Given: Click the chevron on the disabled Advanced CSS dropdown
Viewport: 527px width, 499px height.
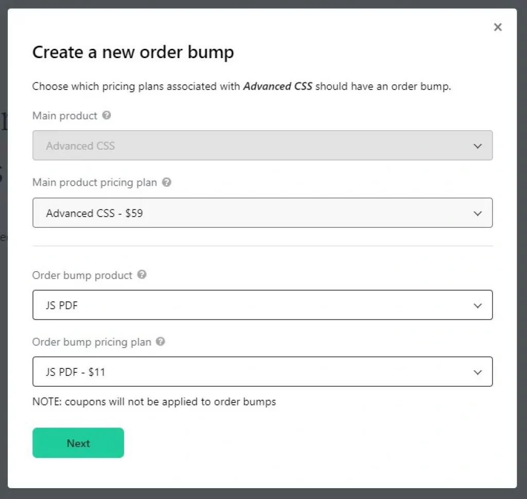Looking at the screenshot, I should click(x=478, y=146).
